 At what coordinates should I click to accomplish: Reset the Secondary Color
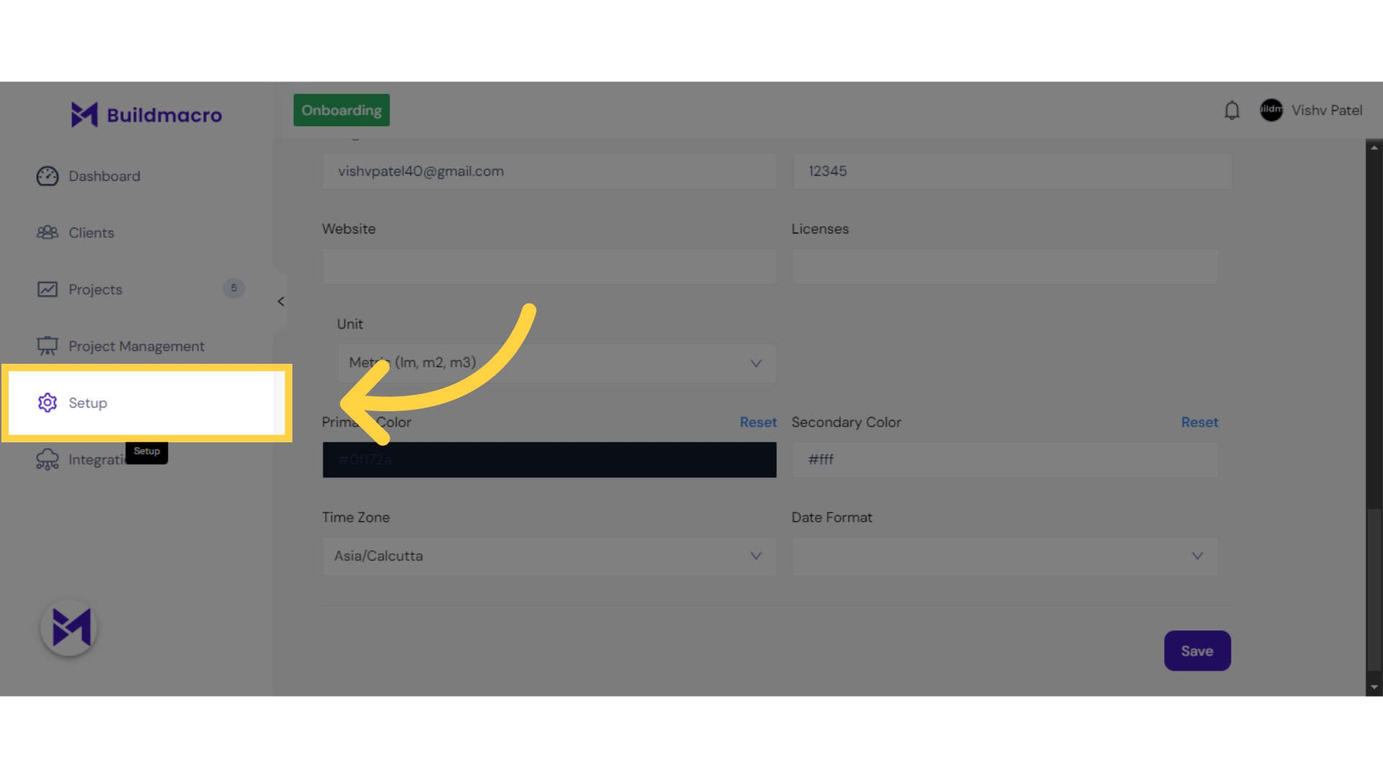coord(1199,423)
